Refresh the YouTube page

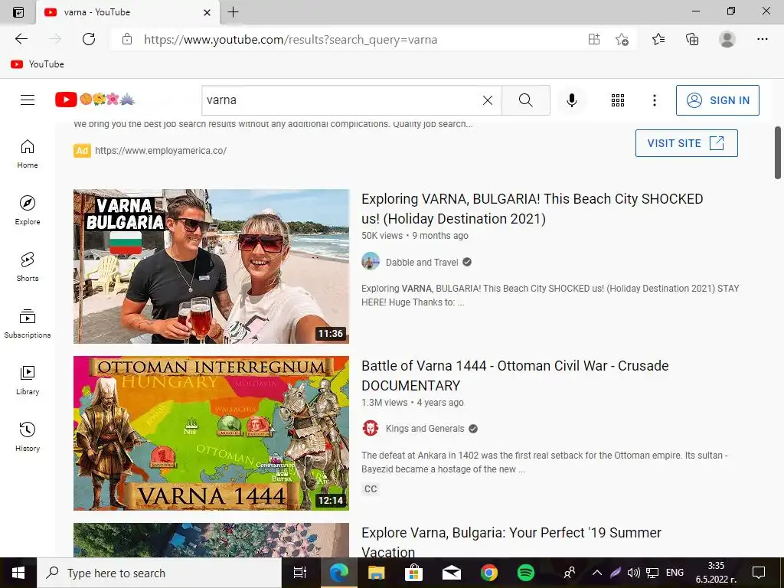[x=89, y=39]
